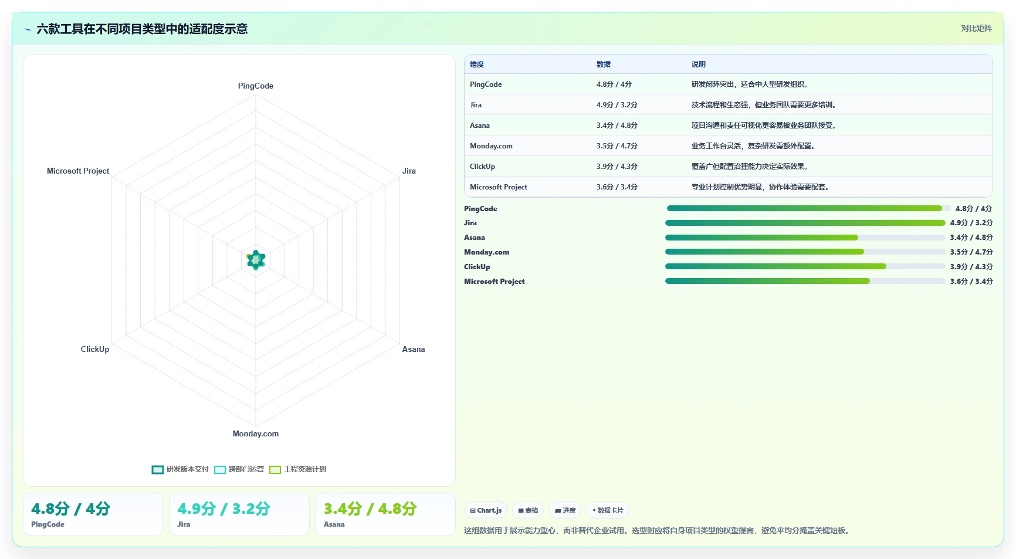Viewport: 1016px width, 559px height.
Task: Click value 3.6分 / 3.4分 after Microsoft Project bar
Action: 971,282
